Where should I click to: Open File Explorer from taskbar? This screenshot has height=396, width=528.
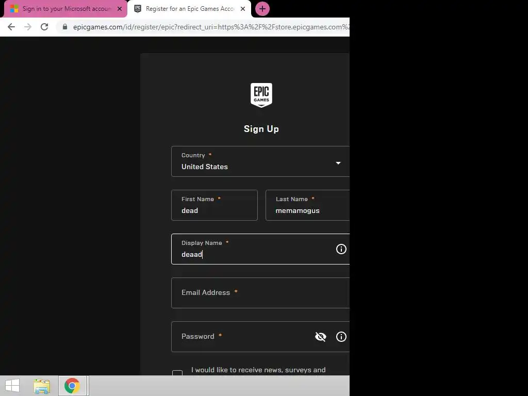tap(42, 386)
